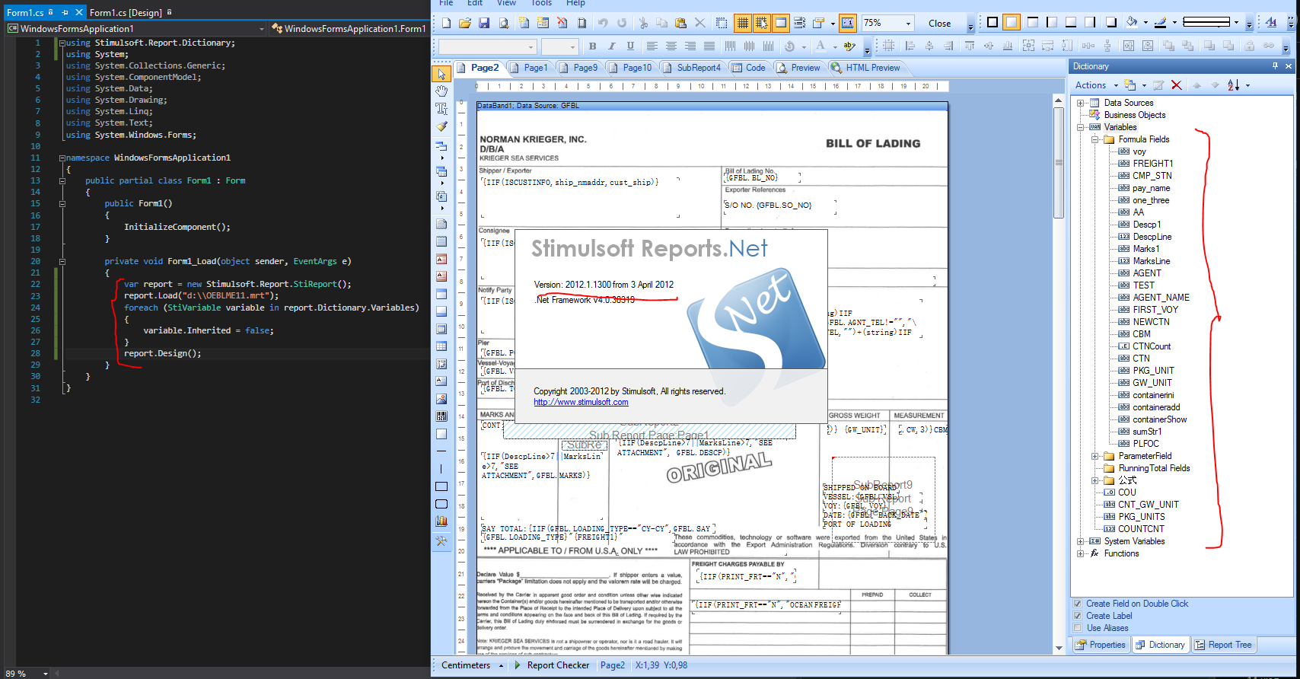This screenshot has height=679, width=1300.
Task: Pick the Chart component in the toolbox
Action: [441, 521]
